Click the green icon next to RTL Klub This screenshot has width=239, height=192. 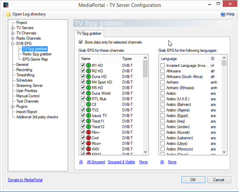click(89, 99)
